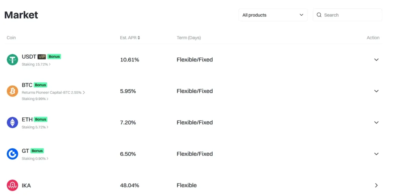Open ETH Staking 5.72% link
Image resolution: width=404 pixels, height=196 pixels.
coord(35,127)
